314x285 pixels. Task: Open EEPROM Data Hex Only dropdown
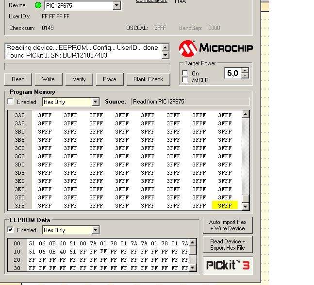click(x=96, y=230)
